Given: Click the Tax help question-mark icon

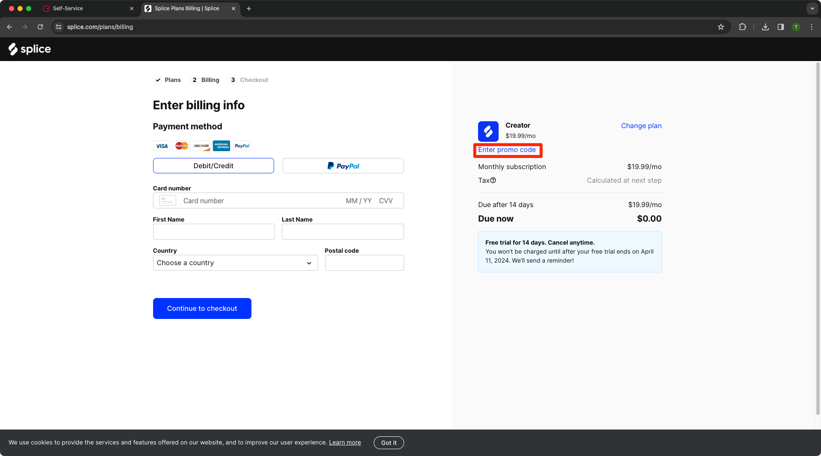Looking at the screenshot, I should (493, 181).
